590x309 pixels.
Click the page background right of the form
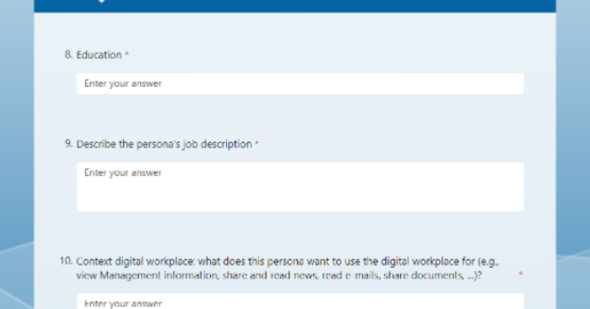(573, 147)
